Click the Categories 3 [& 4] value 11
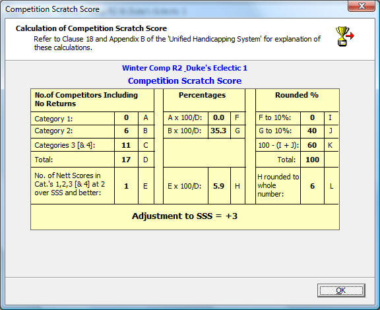Image resolution: width=380 pixels, height=310 pixels. point(126,145)
